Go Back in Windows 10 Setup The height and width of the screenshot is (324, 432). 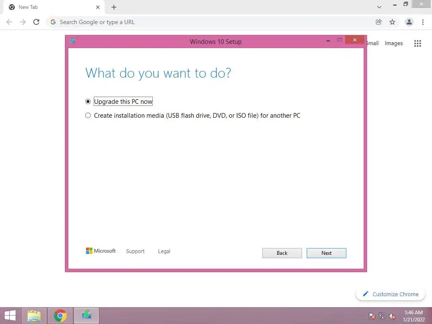click(282, 253)
